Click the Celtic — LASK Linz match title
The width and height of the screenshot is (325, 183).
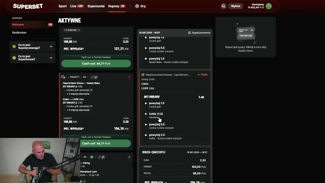tap(73, 99)
